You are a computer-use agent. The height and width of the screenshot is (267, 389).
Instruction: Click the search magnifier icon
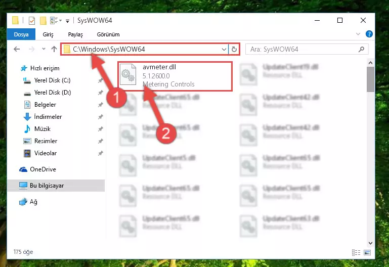click(x=362, y=50)
